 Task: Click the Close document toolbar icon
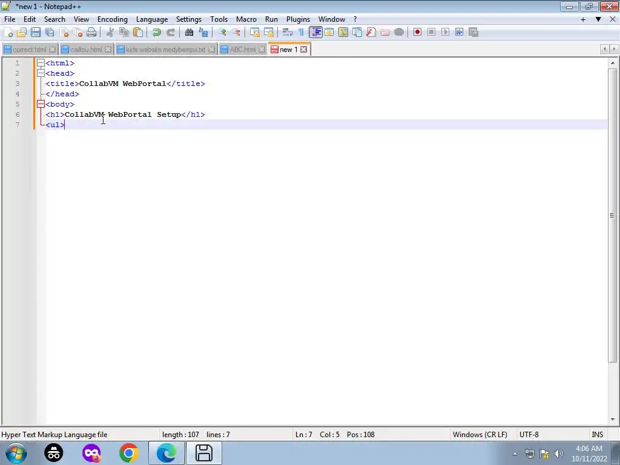click(x=64, y=33)
